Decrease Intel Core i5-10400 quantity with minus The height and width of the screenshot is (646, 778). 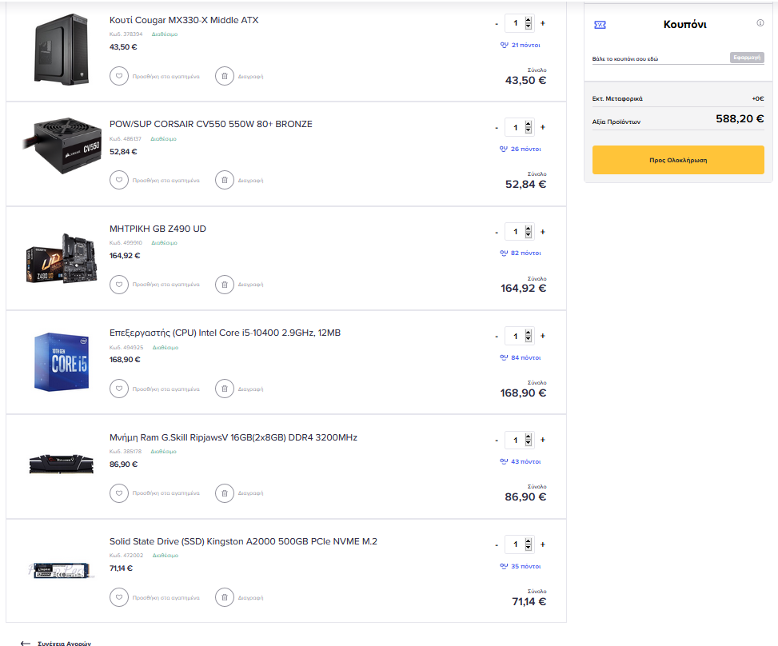[497, 337]
